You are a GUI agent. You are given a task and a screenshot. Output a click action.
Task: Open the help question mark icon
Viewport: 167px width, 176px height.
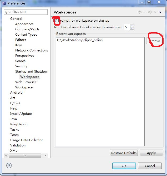click(x=9, y=165)
